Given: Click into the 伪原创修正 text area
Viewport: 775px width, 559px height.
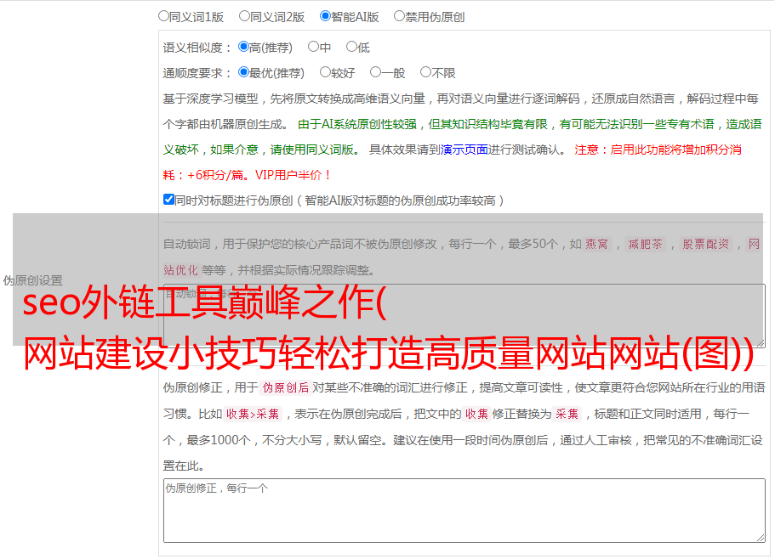Looking at the screenshot, I should point(464,511).
